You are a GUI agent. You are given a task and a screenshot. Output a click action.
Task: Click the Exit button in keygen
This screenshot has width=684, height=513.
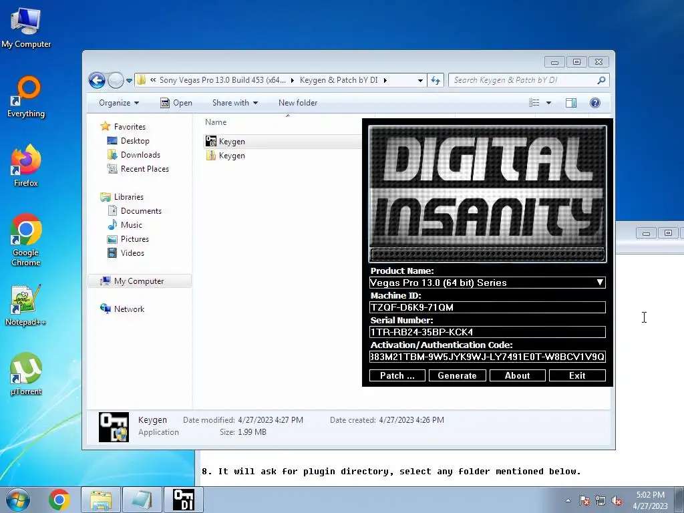click(577, 375)
